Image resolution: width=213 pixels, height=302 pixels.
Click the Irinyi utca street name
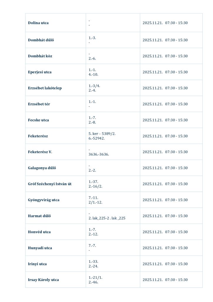[37, 264]
